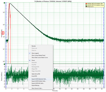Screen dimensions: 106x92
Task: Click the green Decay legend color swatch
Action: pyautogui.click(x=86, y=5)
